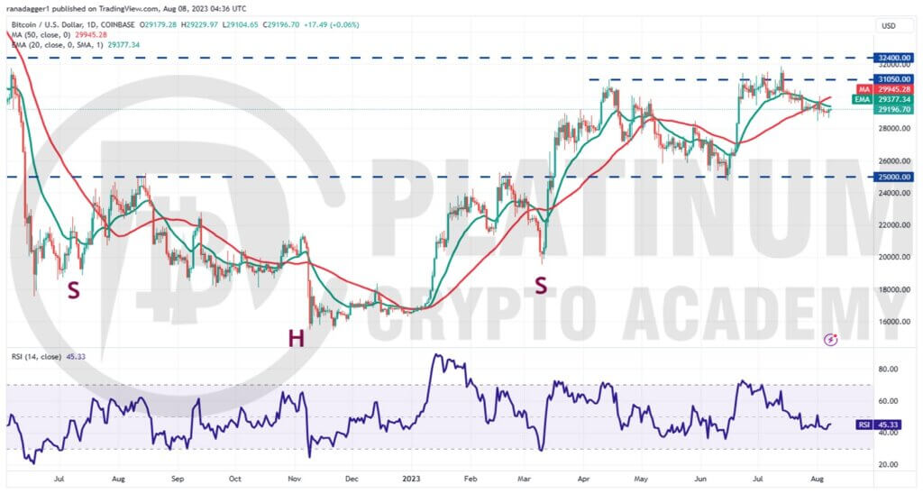
Task: Click the 31050.00 resistance price label
Action: tap(895, 78)
